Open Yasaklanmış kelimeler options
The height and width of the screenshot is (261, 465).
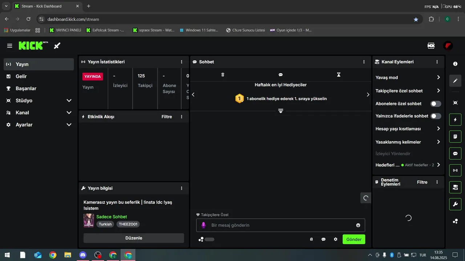point(408,142)
